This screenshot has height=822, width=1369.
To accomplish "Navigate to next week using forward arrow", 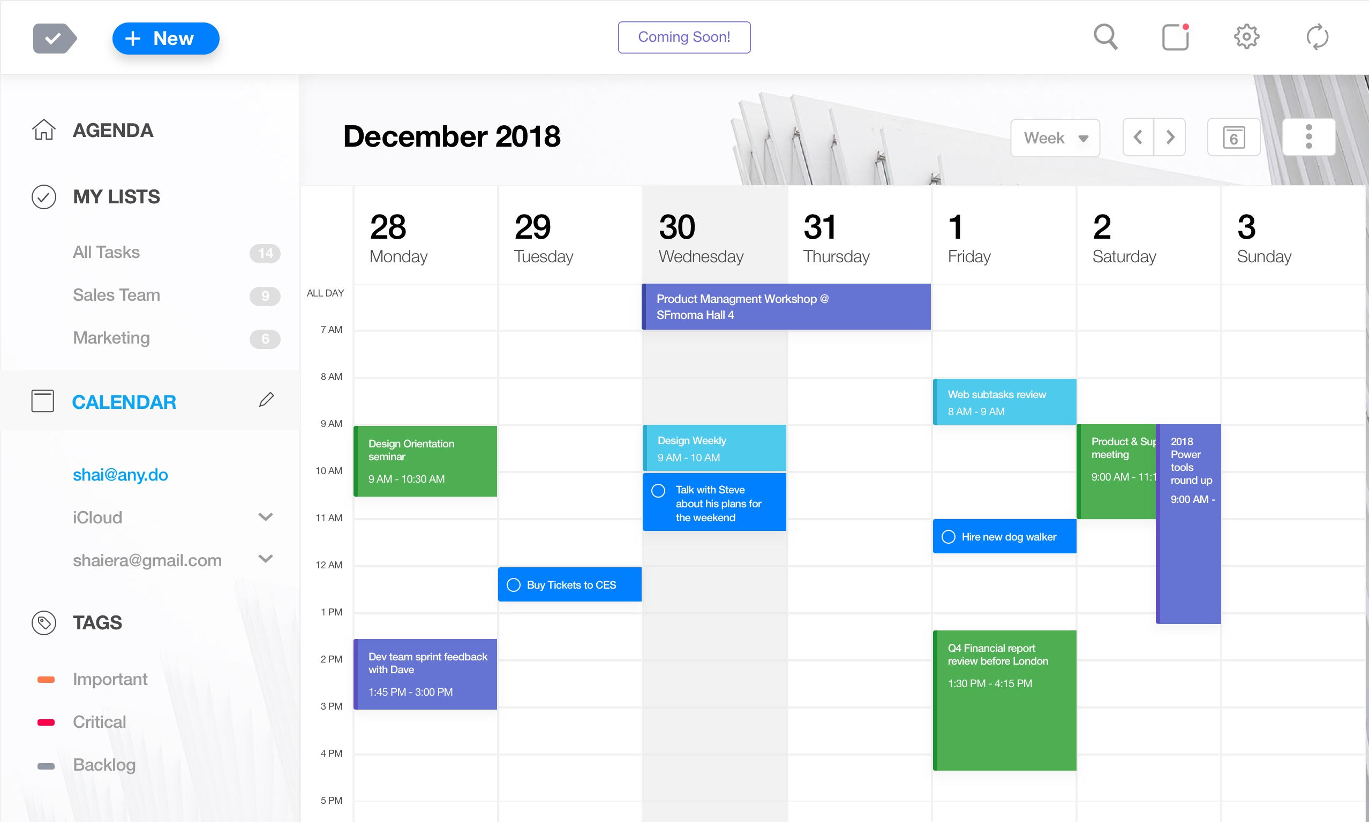I will click(x=1170, y=137).
